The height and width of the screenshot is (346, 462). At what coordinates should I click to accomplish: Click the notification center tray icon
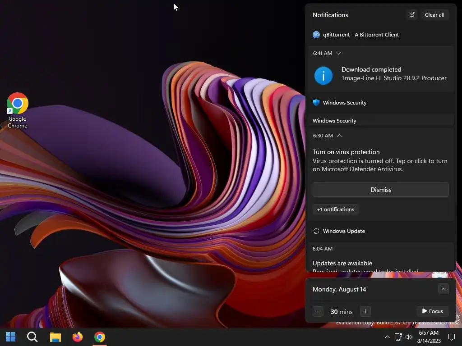pyautogui.click(x=451, y=337)
